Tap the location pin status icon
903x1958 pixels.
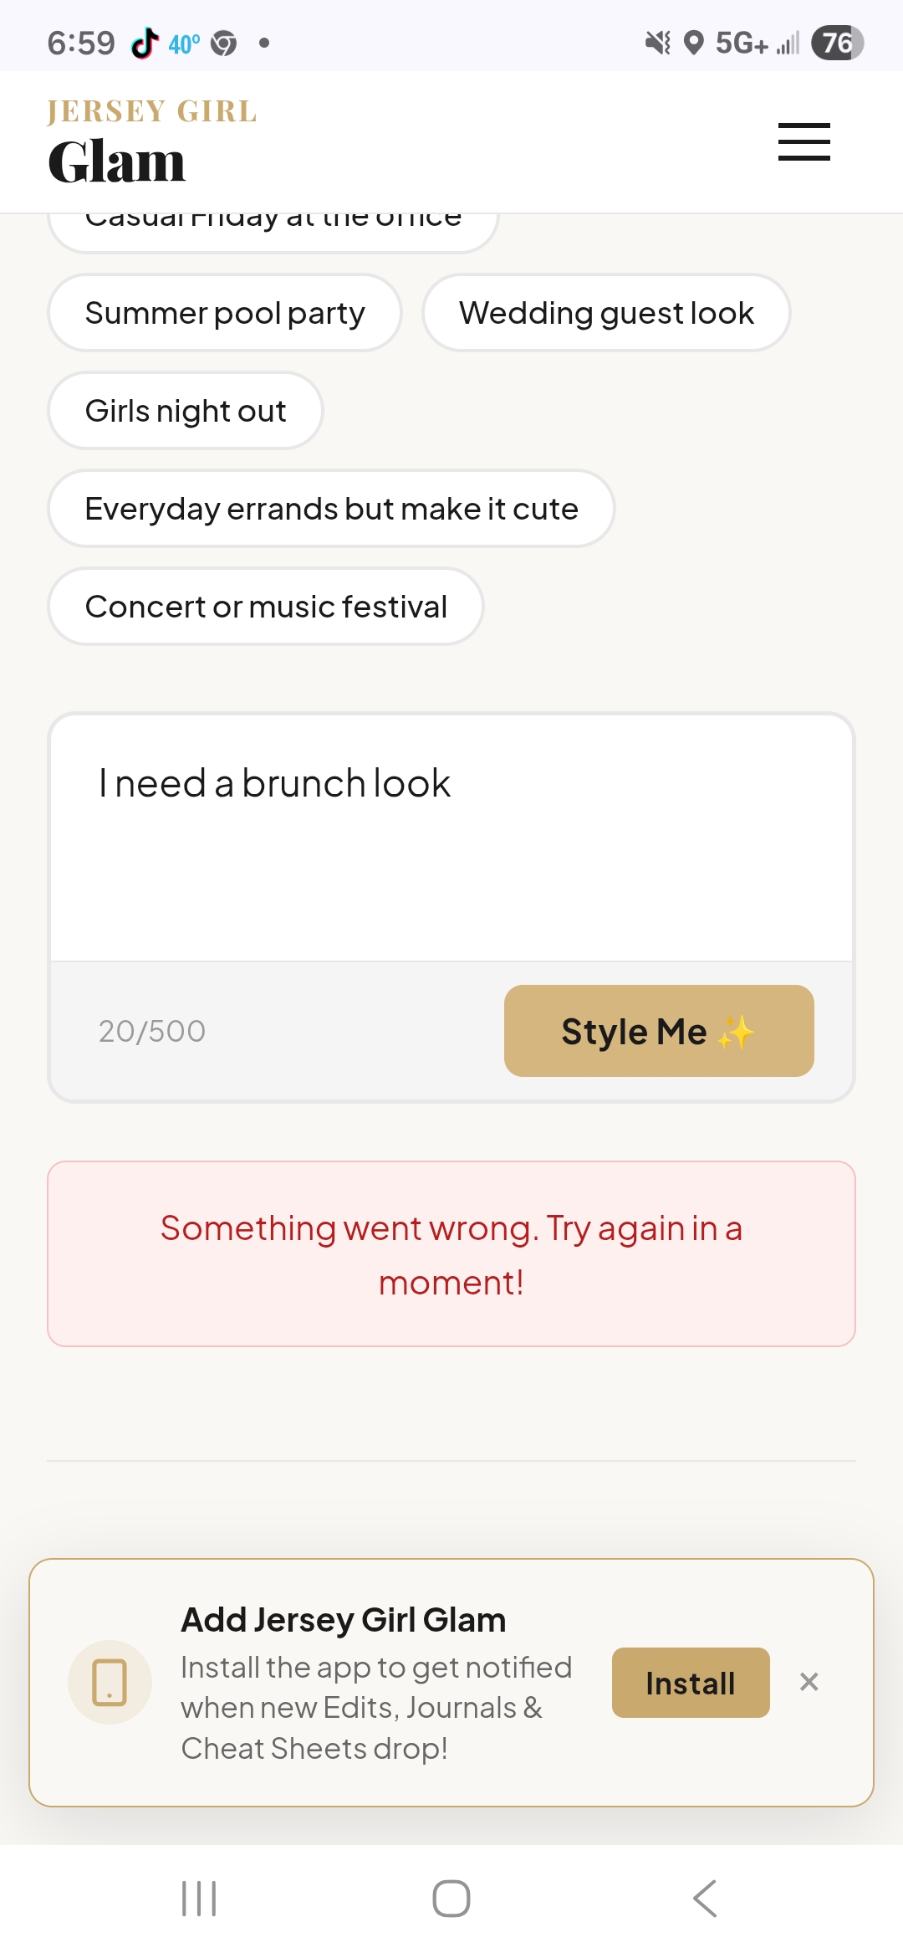click(x=693, y=43)
